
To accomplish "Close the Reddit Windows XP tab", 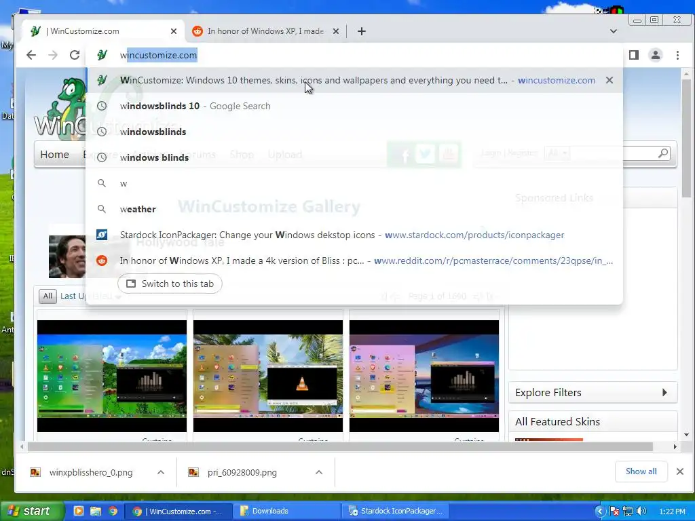I will 336,31.
